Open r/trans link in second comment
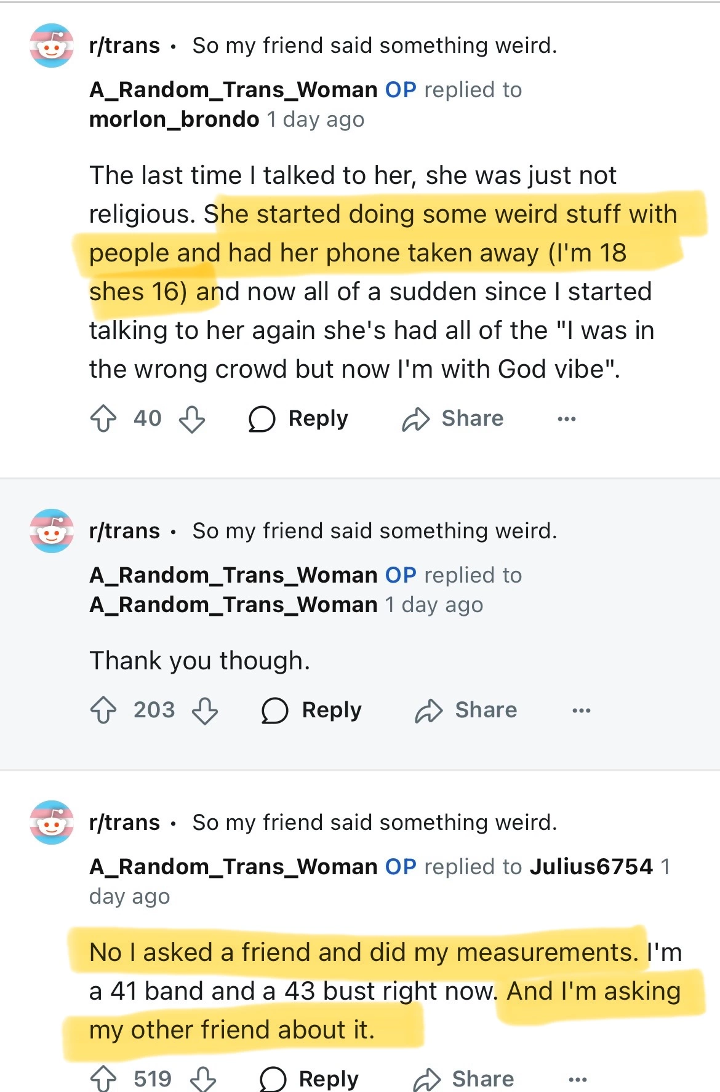Image resolution: width=720 pixels, height=1092 pixels. pos(124,531)
